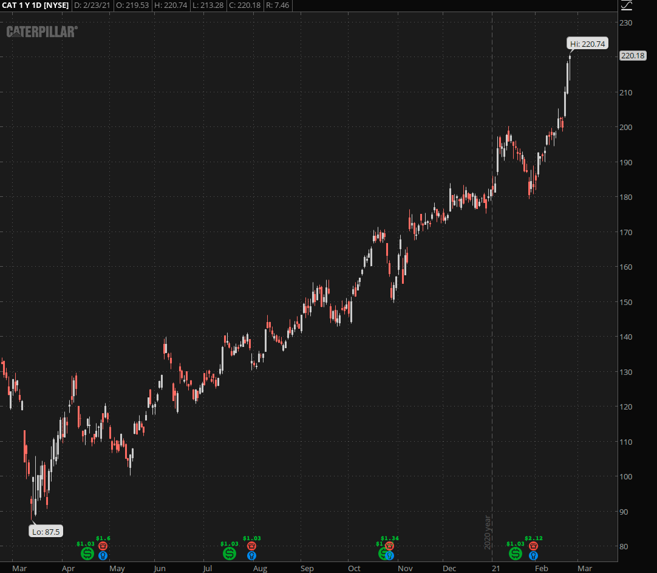Click the Lo: 87.5 price bubble
The height and width of the screenshot is (573, 657).
click(x=46, y=532)
